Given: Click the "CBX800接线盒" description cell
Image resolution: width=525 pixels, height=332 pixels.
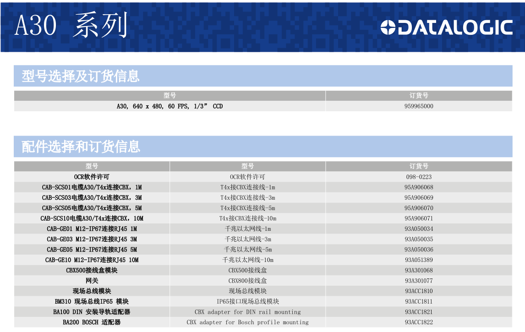Looking at the screenshot, I should pyautogui.click(x=247, y=281).
